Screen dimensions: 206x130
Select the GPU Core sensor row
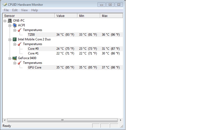[x=75, y=67]
